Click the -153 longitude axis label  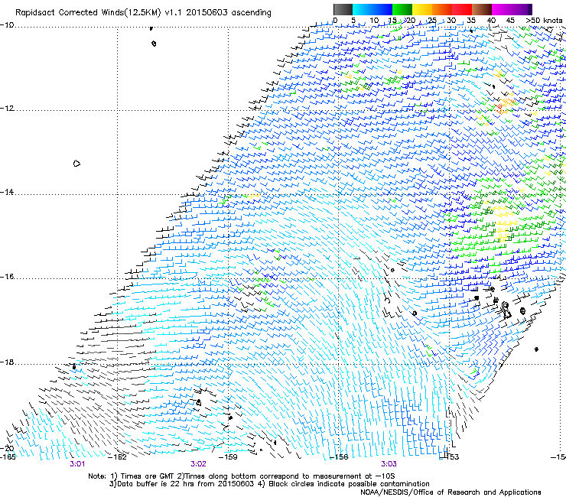[x=450, y=457]
